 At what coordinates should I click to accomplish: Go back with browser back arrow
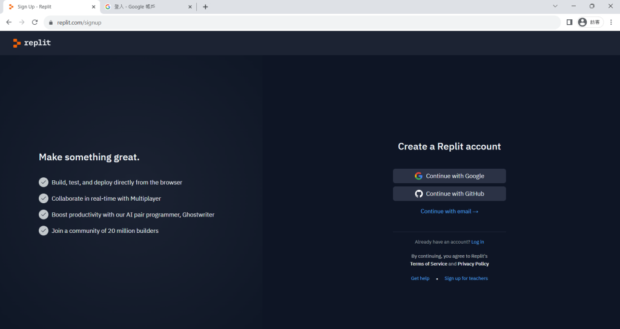[8, 22]
